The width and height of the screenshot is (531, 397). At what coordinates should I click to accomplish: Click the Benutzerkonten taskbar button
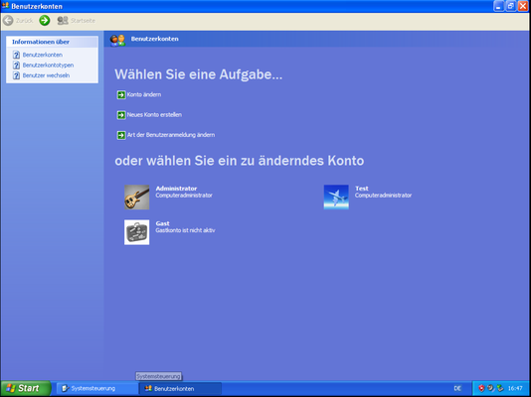tap(180, 388)
